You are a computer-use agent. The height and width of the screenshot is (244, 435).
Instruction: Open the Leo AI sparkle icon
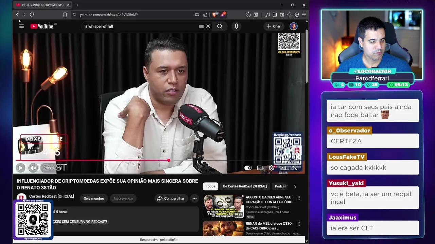(289, 15)
